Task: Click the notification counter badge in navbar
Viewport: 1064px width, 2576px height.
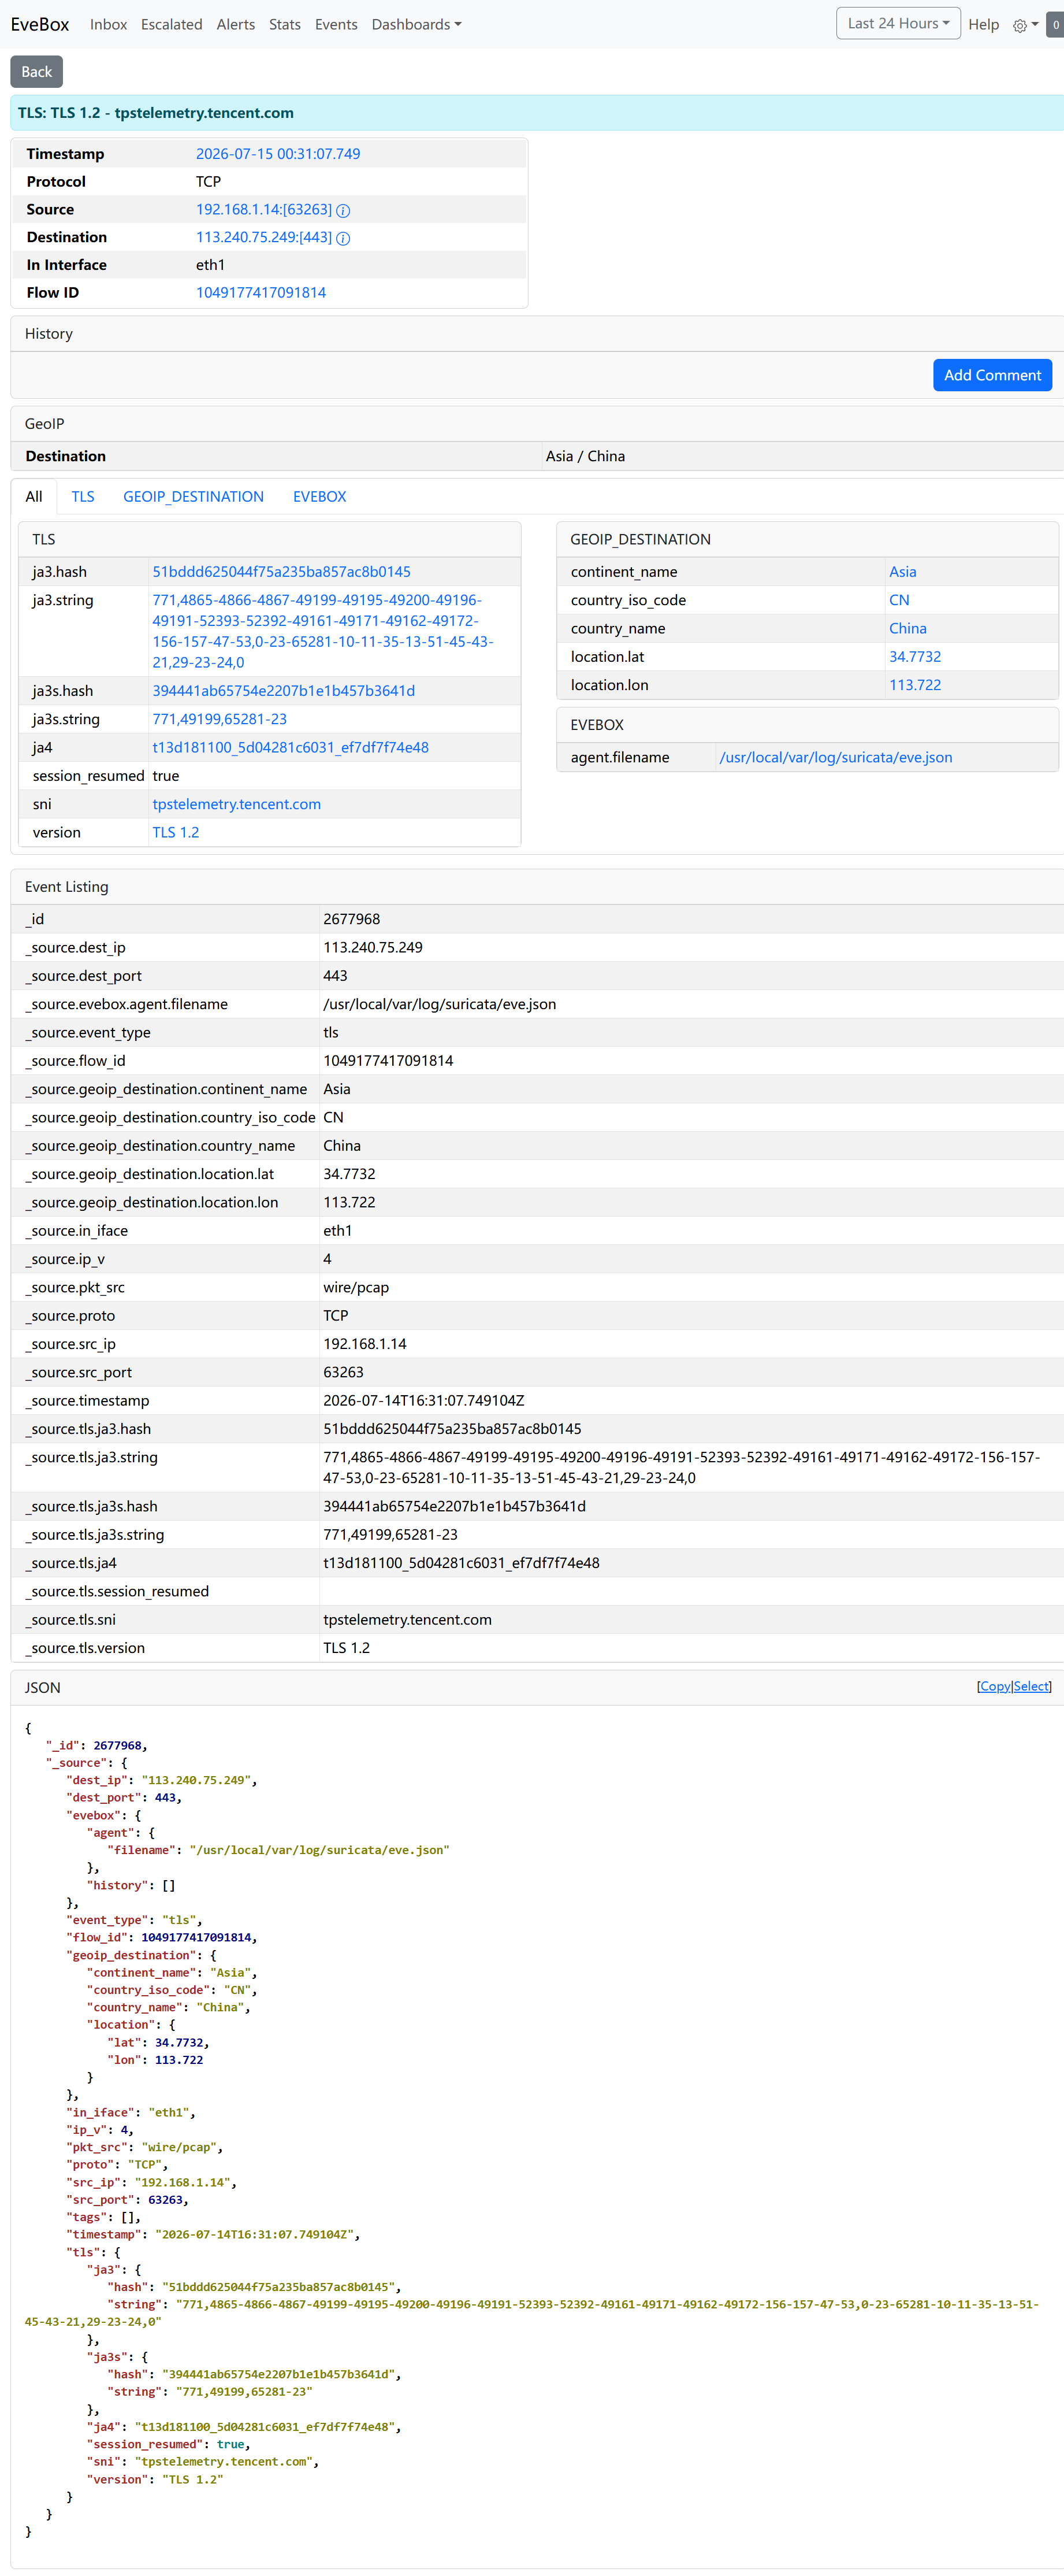Action: coord(1055,25)
